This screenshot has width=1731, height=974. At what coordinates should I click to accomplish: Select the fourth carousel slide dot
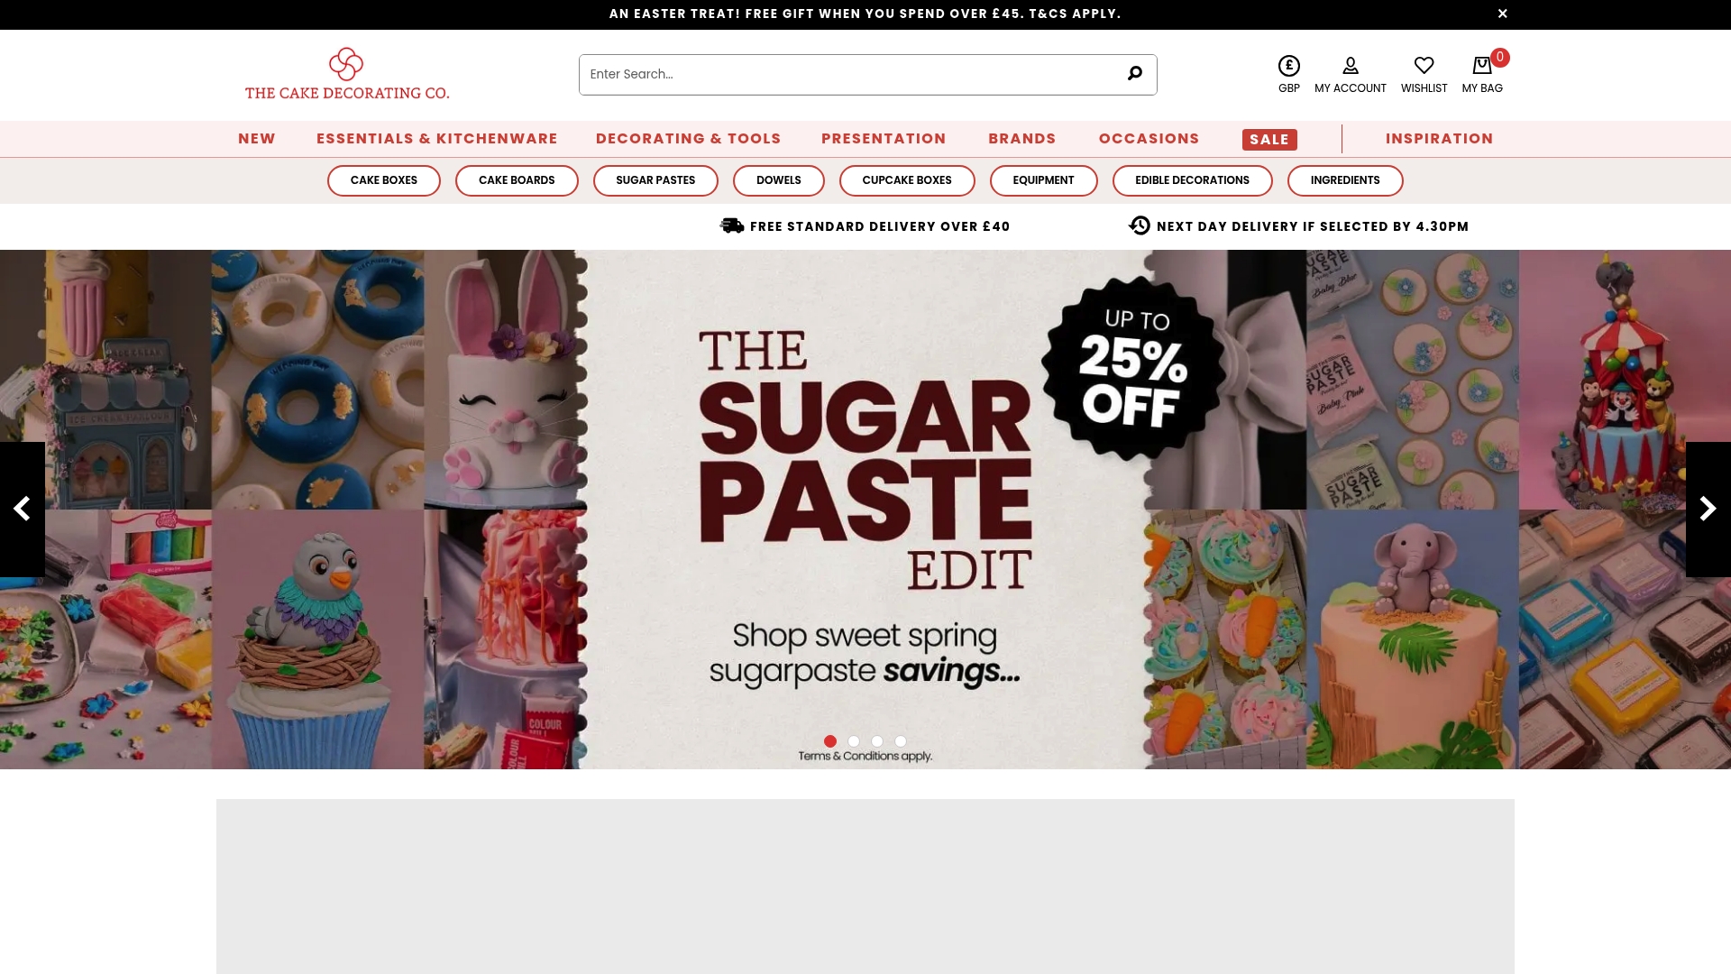900,740
